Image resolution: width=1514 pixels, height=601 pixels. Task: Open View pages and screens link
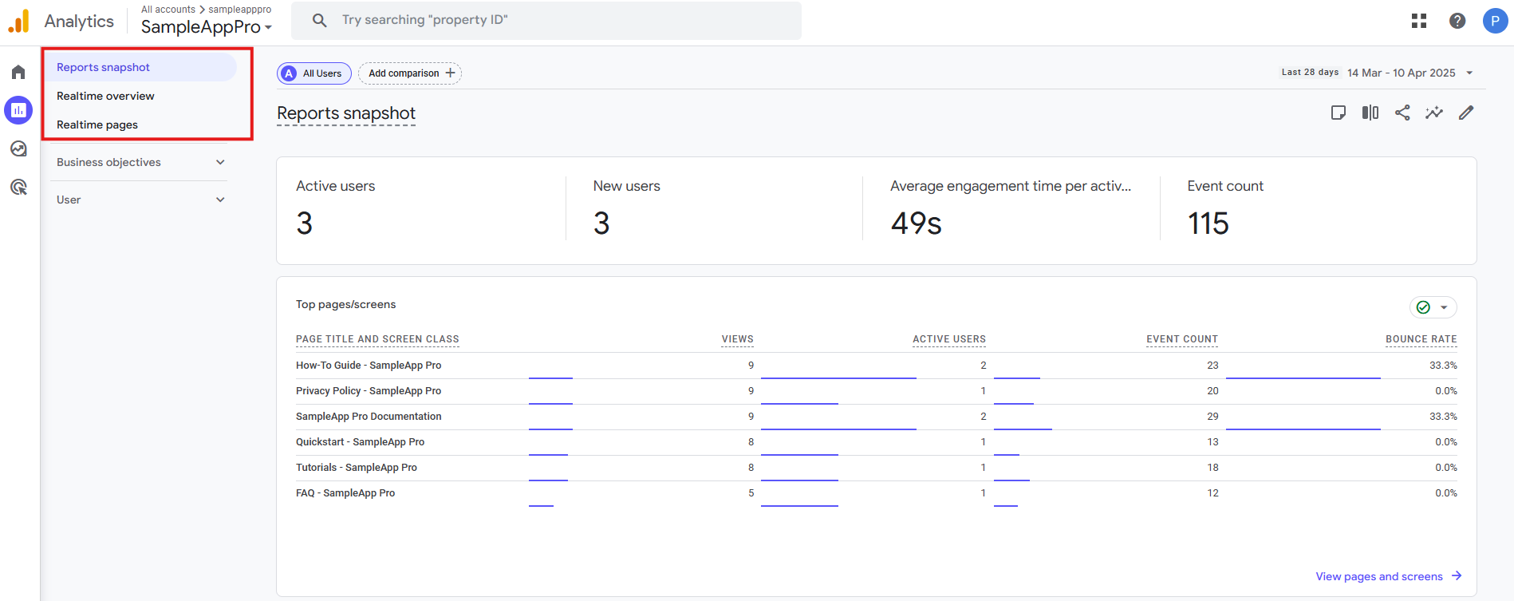point(1379,576)
